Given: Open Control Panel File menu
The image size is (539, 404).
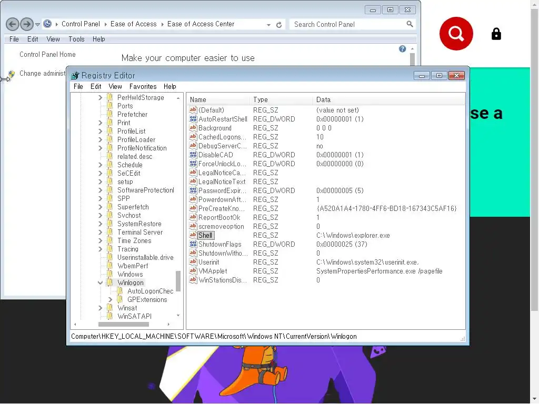Looking at the screenshot, I should pyautogui.click(x=14, y=39).
